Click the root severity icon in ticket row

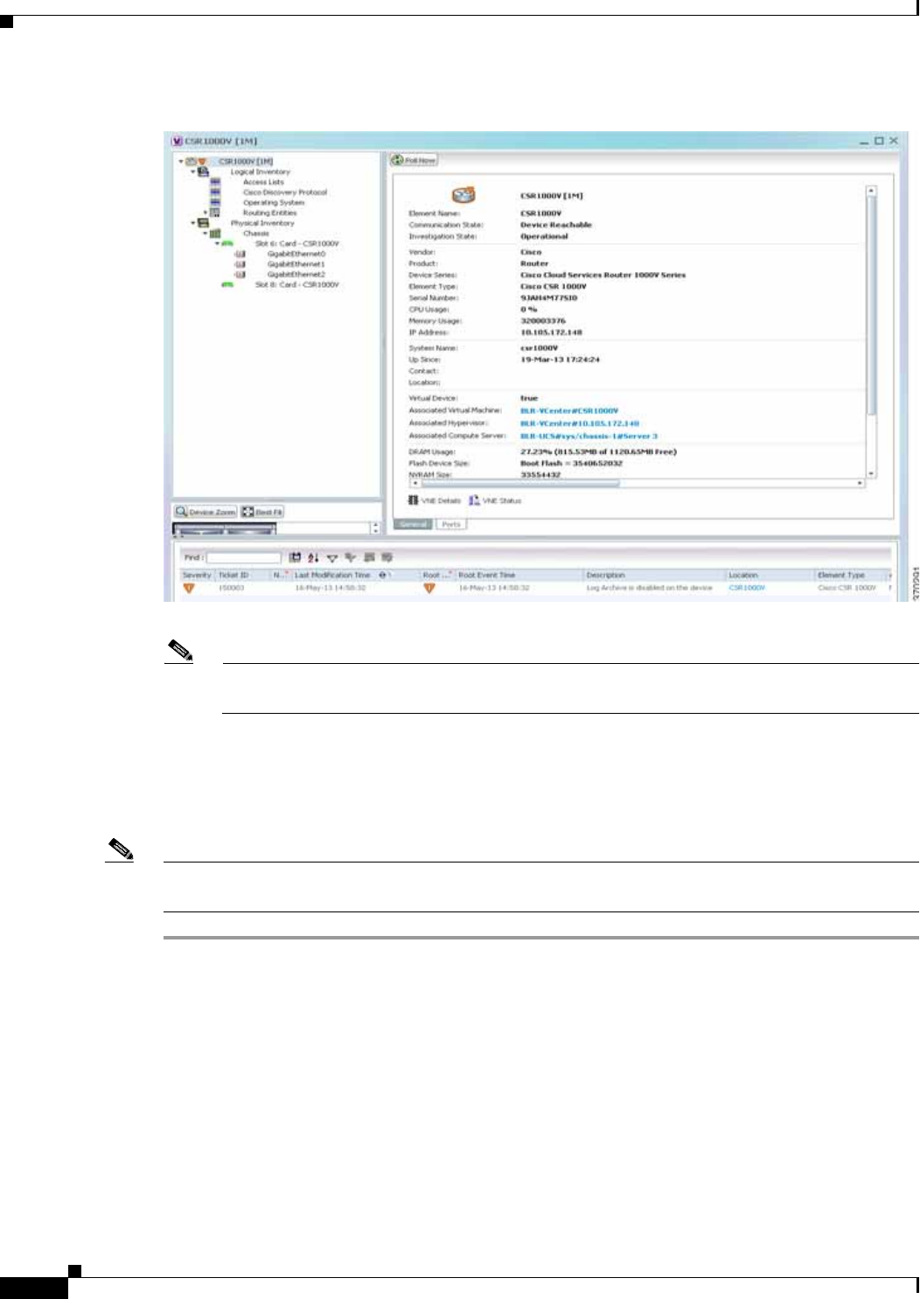pos(429,589)
